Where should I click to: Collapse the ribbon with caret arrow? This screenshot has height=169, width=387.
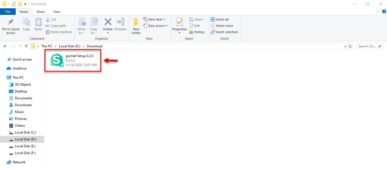click(x=378, y=12)
